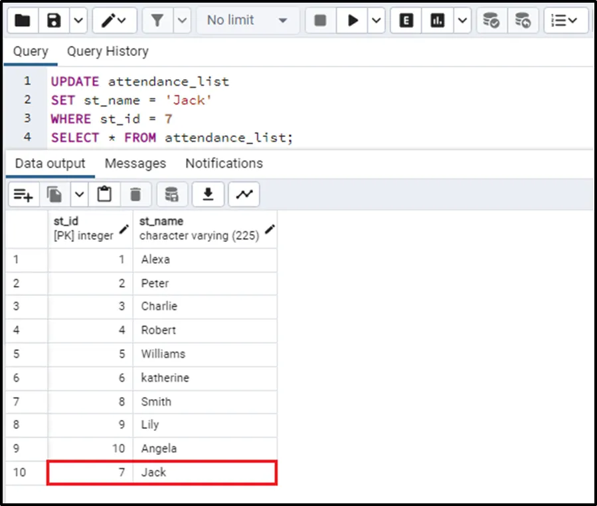Click the Rollback transaction icon
Image resolution: width=597 pixels, height=506 pixels.
pos(523,21)
